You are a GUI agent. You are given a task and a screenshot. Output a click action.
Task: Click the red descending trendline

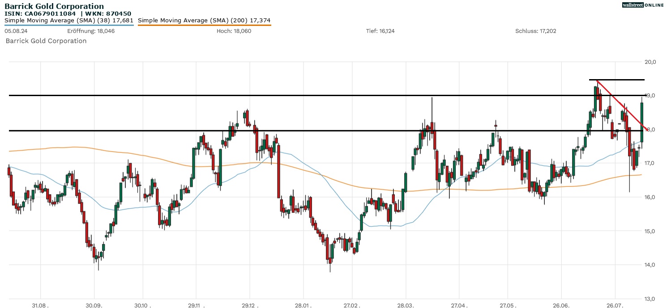click(622, 105)
